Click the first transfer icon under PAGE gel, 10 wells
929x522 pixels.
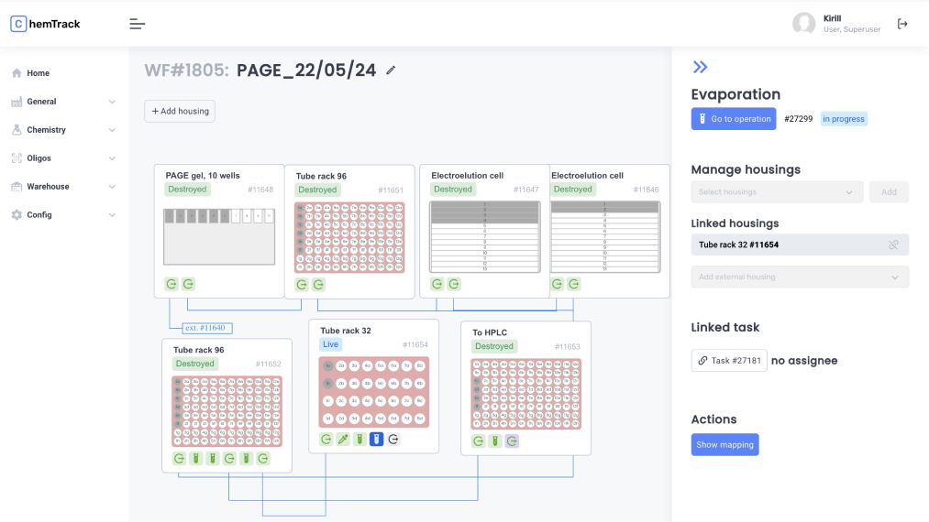(171, 284)
